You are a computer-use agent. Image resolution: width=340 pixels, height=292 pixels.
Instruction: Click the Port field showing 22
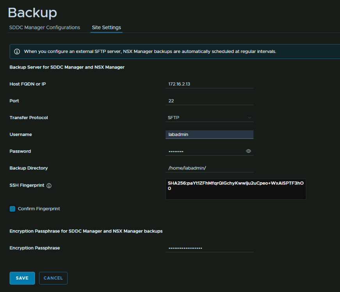(209, 101)
